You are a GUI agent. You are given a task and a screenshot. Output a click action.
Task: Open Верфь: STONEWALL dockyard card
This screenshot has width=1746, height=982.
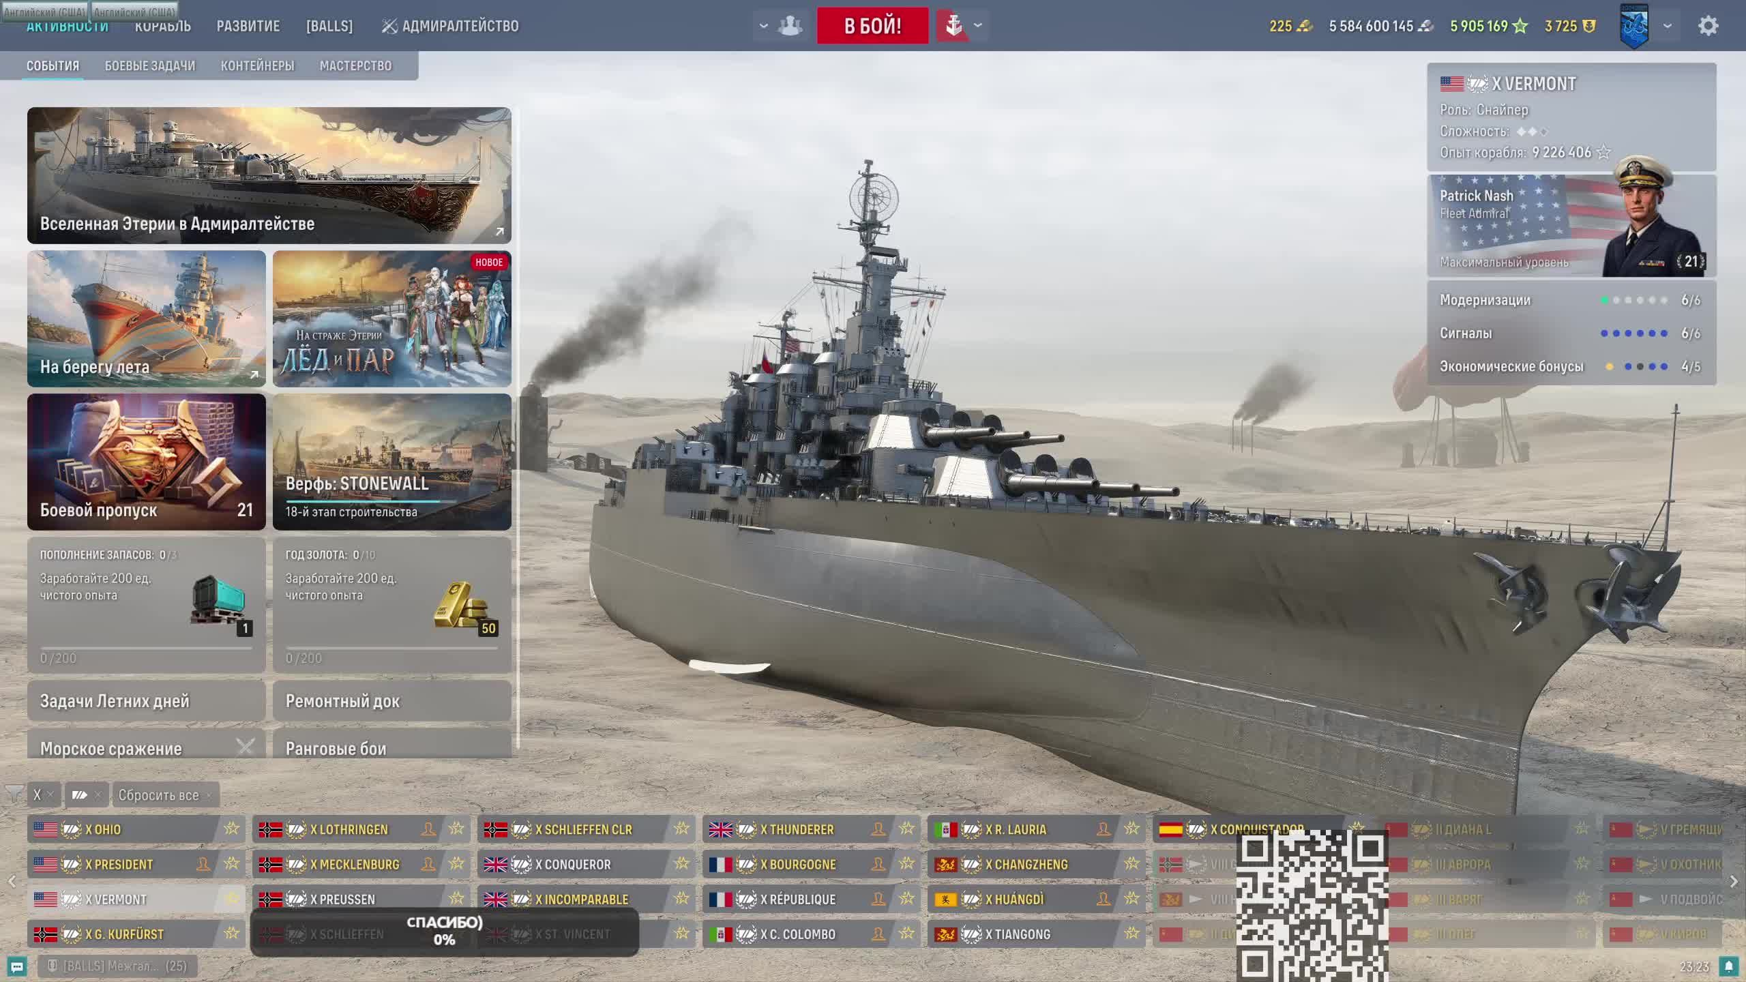pos(392,462)
